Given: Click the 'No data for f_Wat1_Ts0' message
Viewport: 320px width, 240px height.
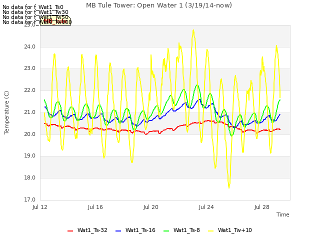Looking at the screenshot, I should click(33, 7).
